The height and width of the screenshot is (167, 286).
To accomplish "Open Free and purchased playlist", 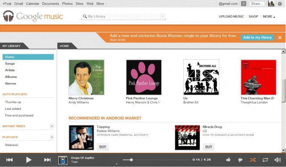I will coord(19,115).
